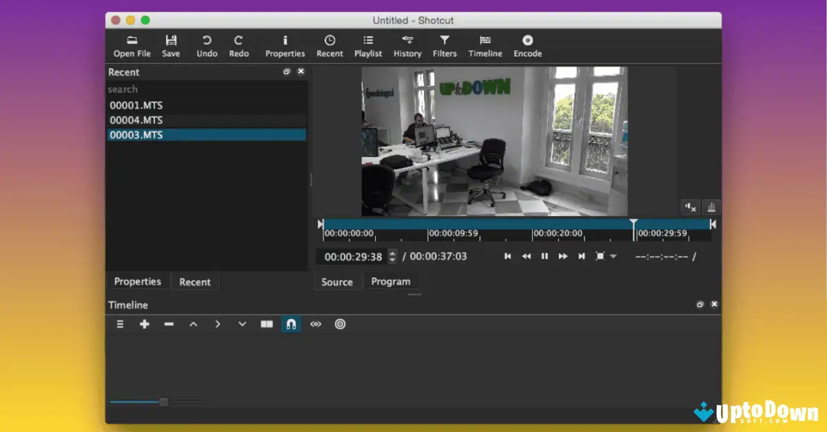Open the dropdown beside the stop button
The image size is (827, 432).
tap(612, 256)
